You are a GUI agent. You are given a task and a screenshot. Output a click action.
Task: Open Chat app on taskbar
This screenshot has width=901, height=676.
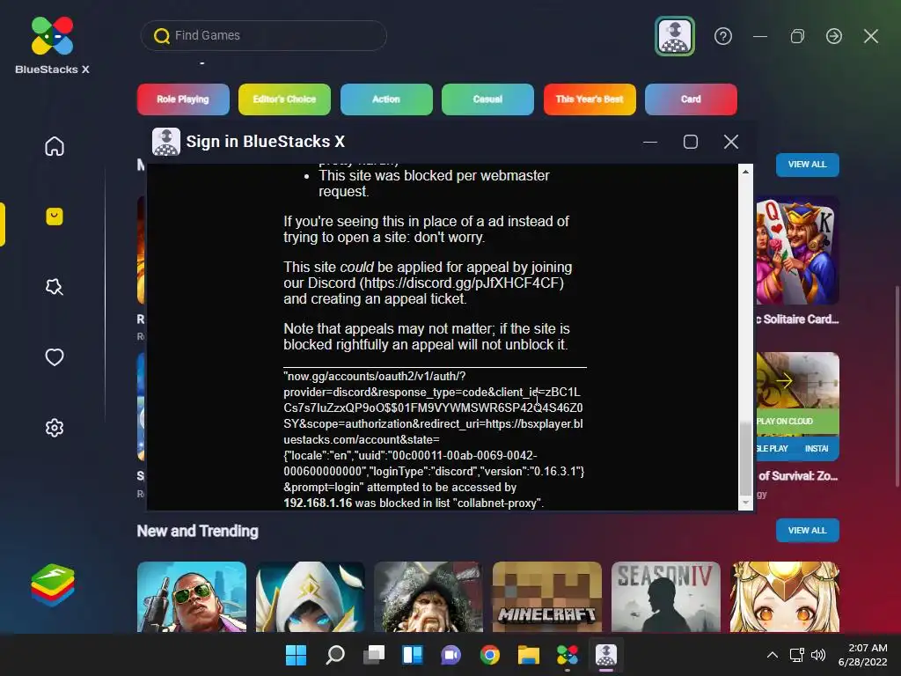point(451,655)
